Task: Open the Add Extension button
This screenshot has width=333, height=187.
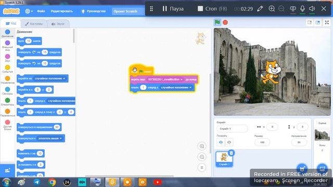Action: (x=7, y=170)
